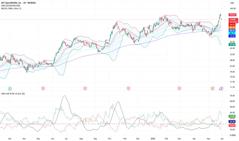The width and height of the screenshot is (239, 141).
Task: Click the Sep label on time axis
Action: tap(95, 138)
